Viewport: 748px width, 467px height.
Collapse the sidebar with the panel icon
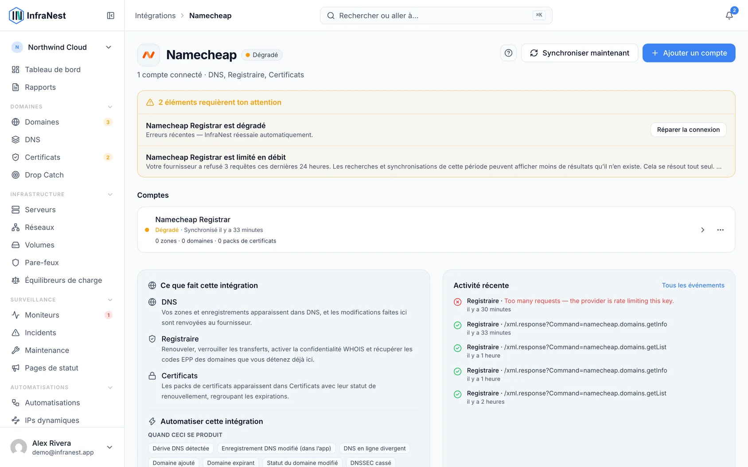pos(111,15)
